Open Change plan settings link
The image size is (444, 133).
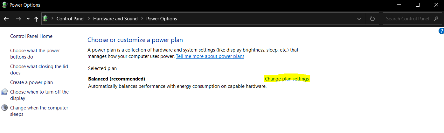(x=287, y=79)
